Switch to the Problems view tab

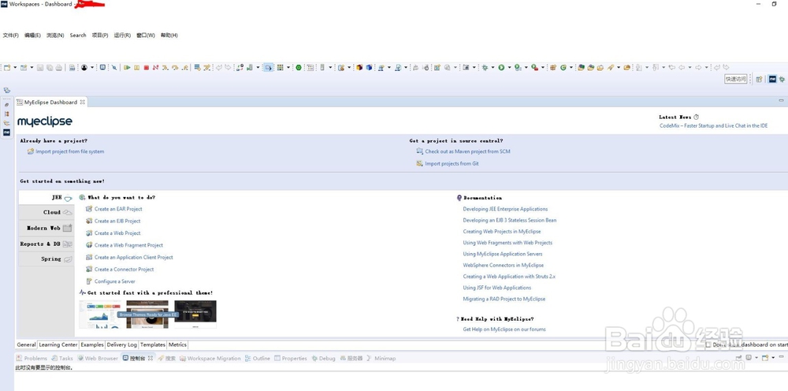(x=32, y=359)
